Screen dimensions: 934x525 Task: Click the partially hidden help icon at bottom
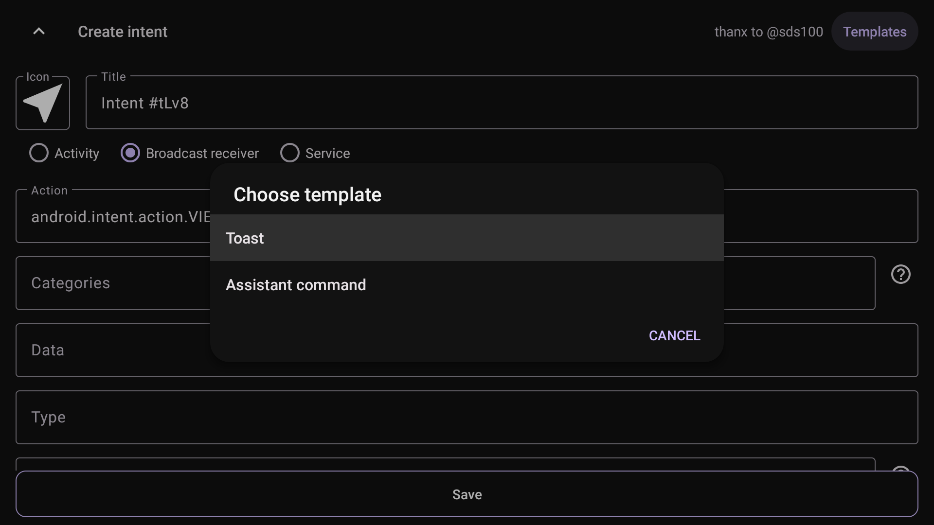coord(900,469)
